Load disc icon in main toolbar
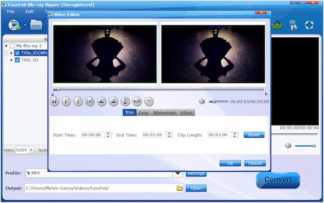324x203 pixels. click(14, 25)
